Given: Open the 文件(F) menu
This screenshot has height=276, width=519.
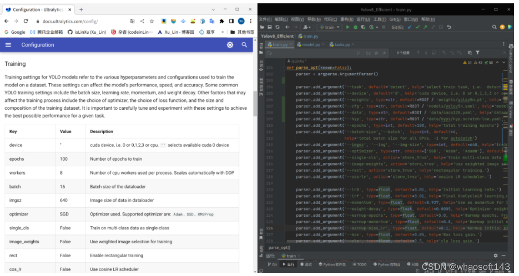Looking at the screenshot, I should click(265, 19).
